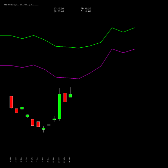Click the 17 Dec date axis label
This screenshot has width=168, height=168.
click(37, 160)
